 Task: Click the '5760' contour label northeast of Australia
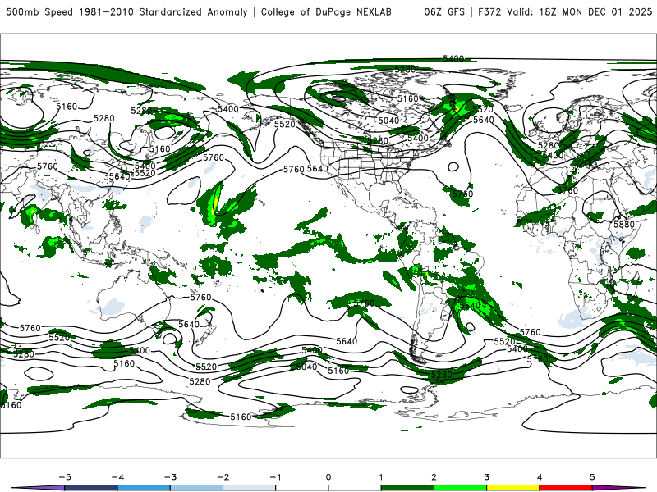pos(200,298)
